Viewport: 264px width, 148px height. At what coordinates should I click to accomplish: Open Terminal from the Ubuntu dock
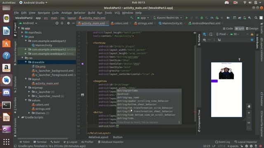coord(7,105)
